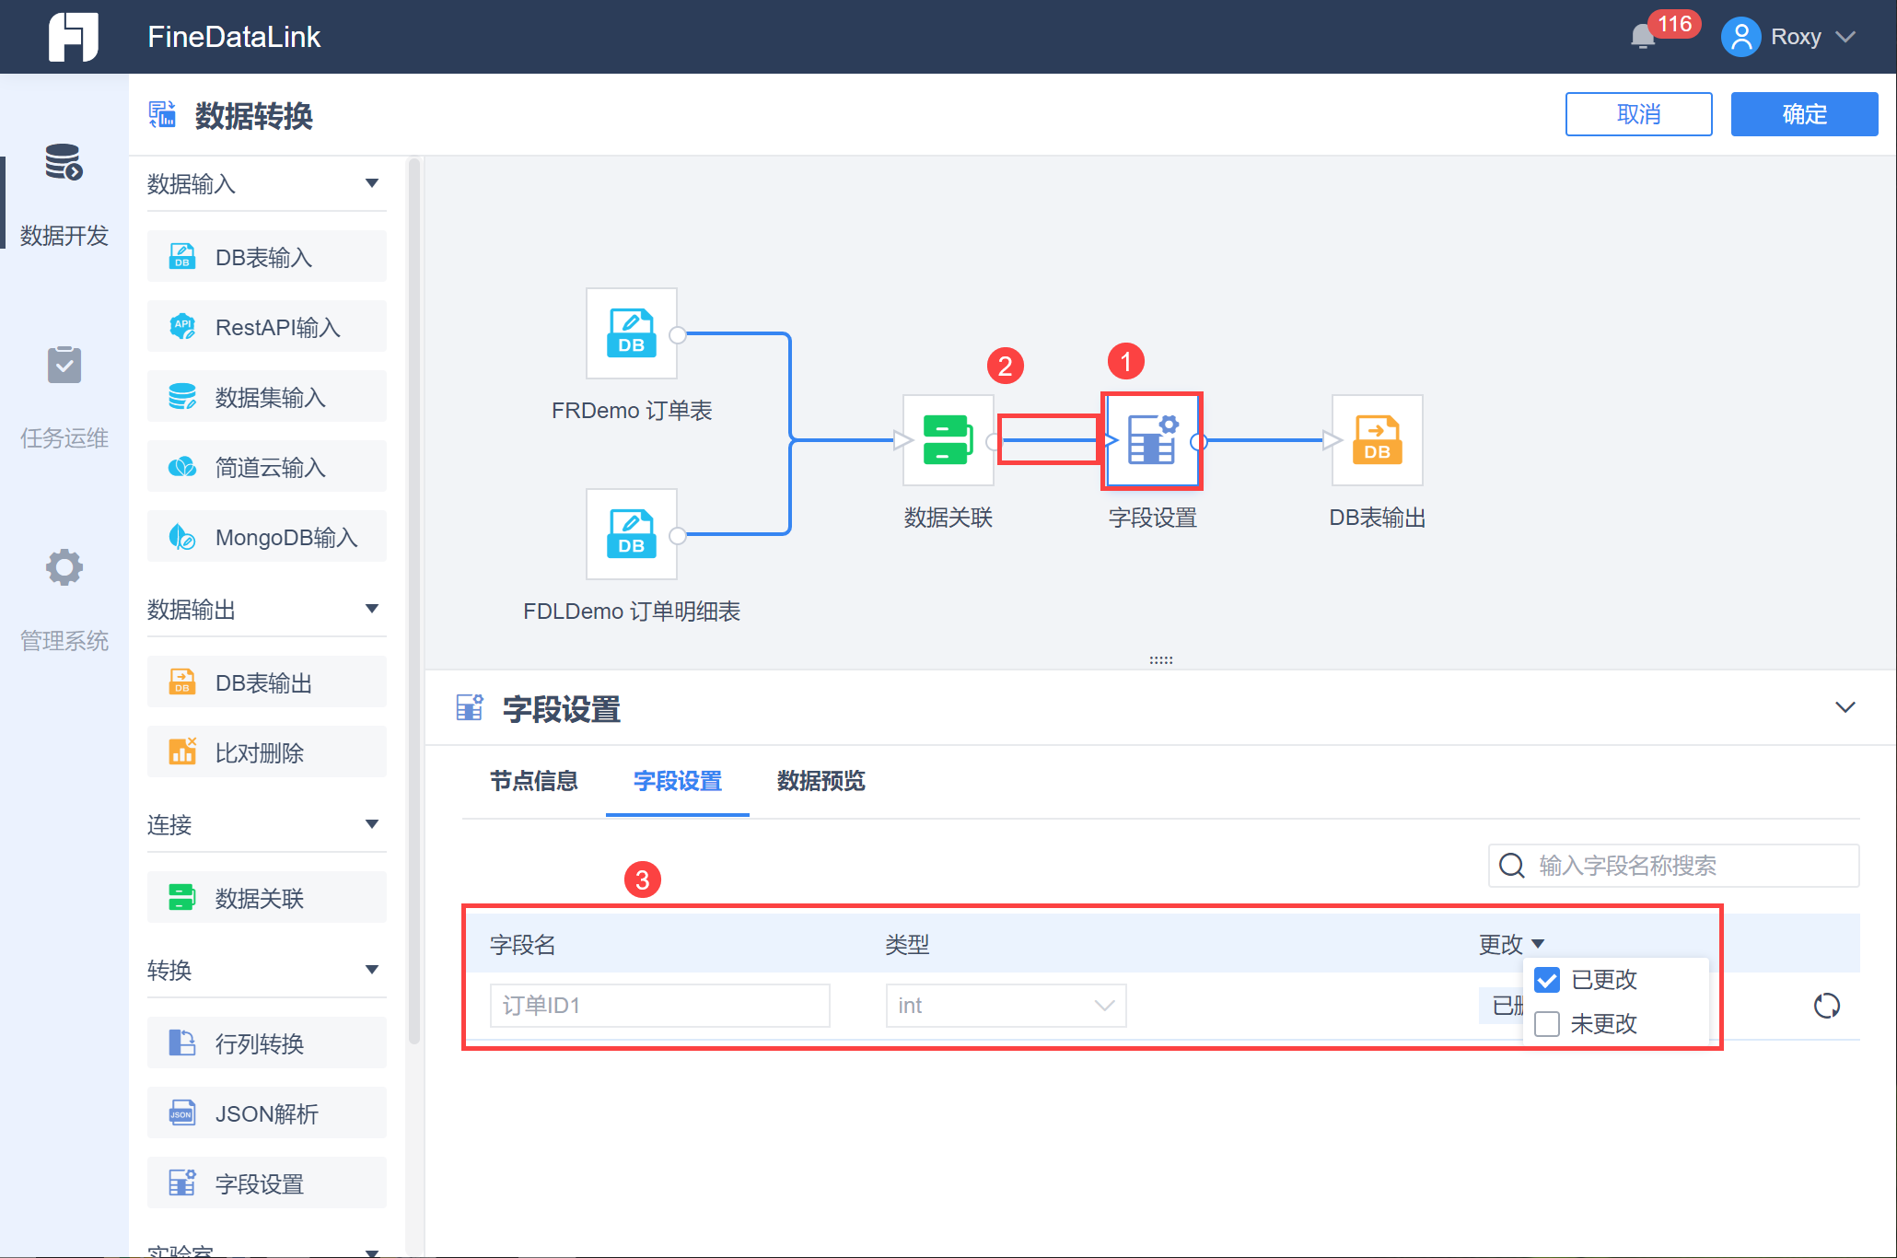Click the field name search box
This screenshot has width=1897, height=1258.
(1673, 866)
